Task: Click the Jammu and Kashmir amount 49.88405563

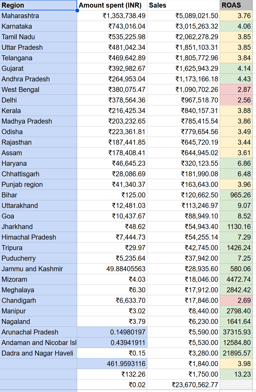Action: click(112, 269)
